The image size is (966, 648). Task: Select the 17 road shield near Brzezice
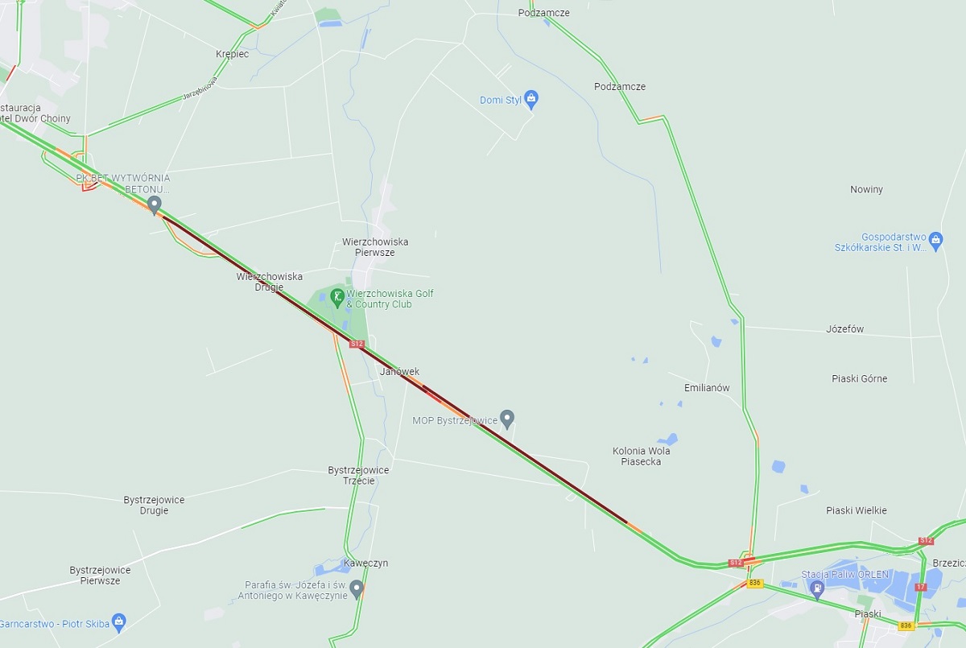pyautogui.click(x=921, y=587)
